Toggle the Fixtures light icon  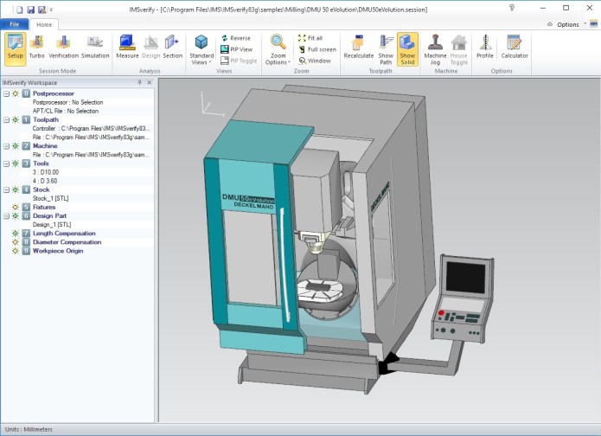point(16,207)
